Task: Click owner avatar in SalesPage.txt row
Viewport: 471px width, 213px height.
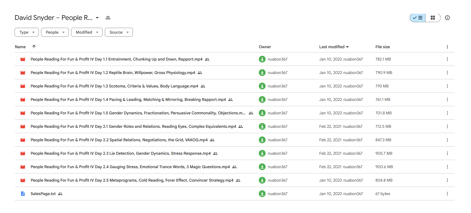Action: click(x=262, y=194)
